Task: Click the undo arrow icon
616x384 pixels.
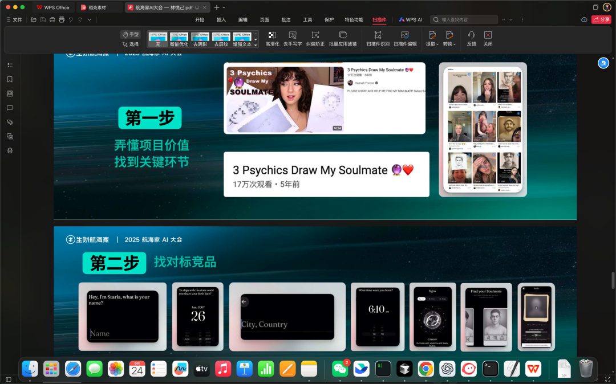Action: 71,19
